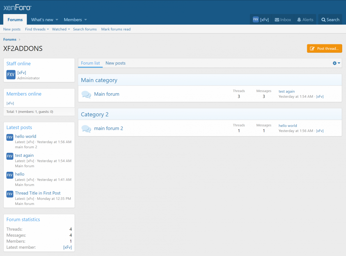
Task: Open the main forum 2 link
Action: tap(108, 128)
